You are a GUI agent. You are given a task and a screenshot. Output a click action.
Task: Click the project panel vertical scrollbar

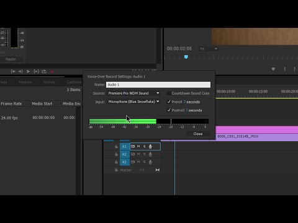pos(78,151)
